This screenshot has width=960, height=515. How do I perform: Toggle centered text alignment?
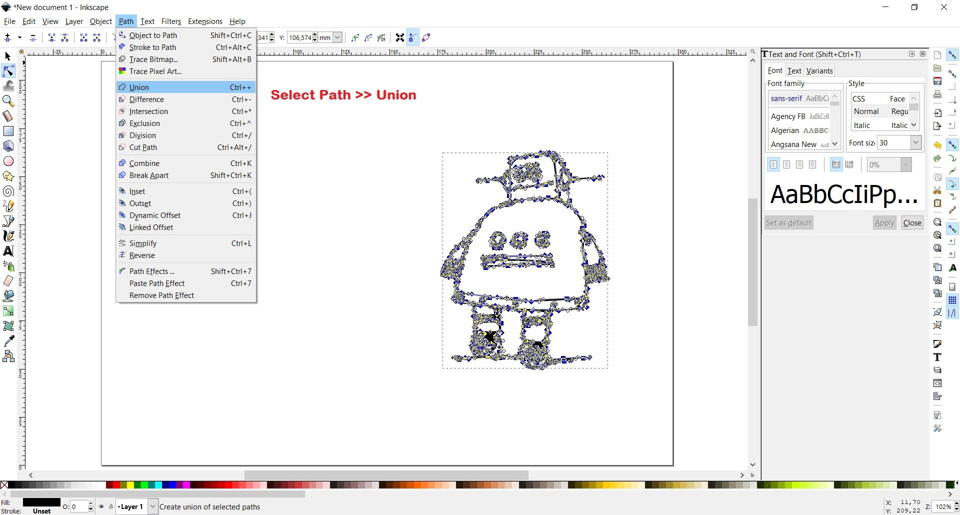click(x=786, y=164)
